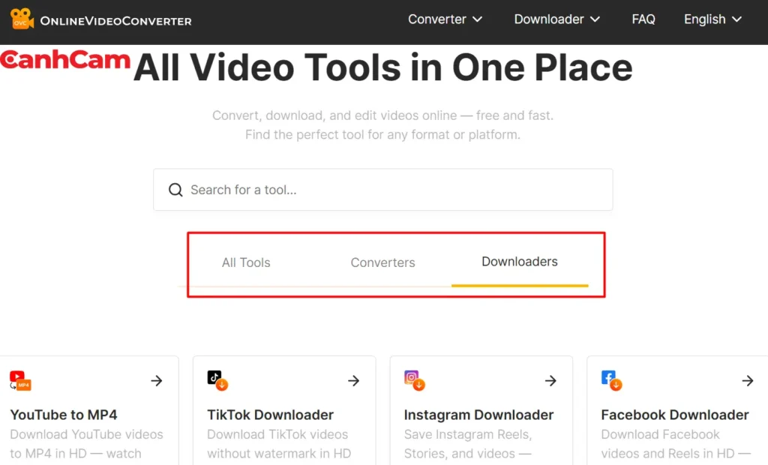
Task: Switch to the All Tools tab
Action: click(x=246, y=262)
